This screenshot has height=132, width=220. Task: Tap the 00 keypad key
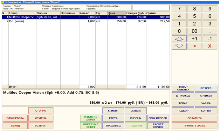point(194,31)
